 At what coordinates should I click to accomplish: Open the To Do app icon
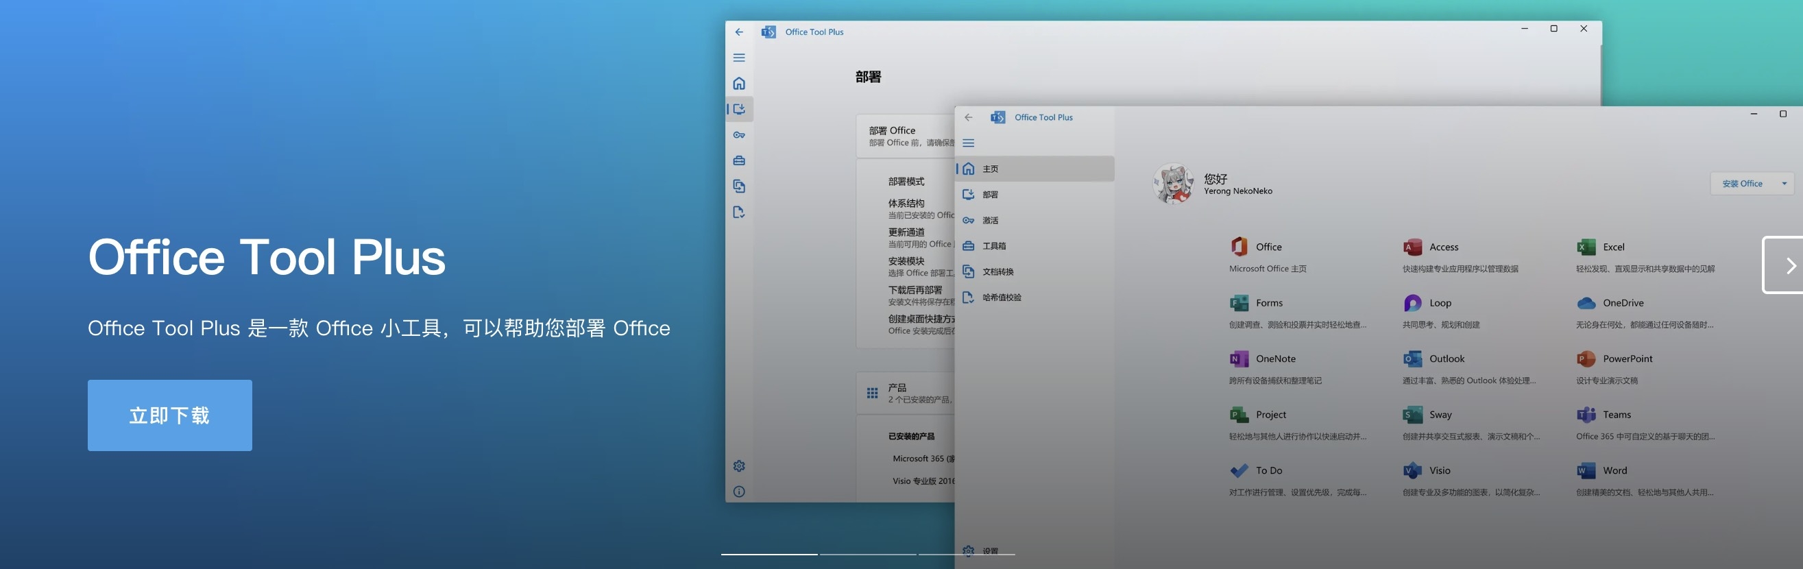pyautogui.click(x=1239, y=470)
